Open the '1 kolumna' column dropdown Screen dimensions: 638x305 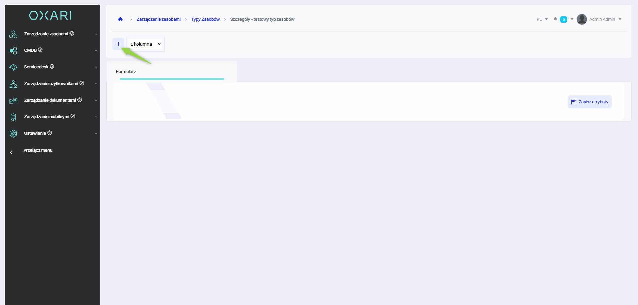coord(146,44)
